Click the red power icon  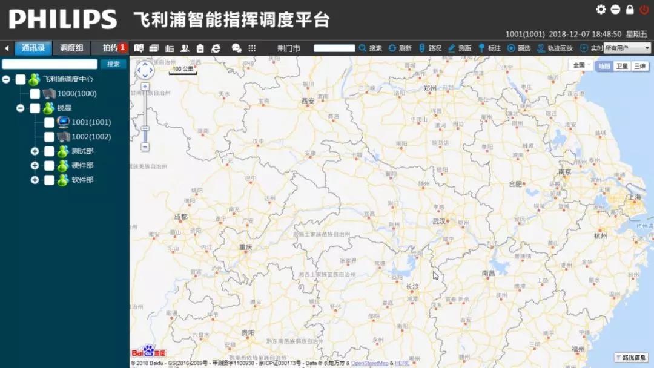pos(644,9)
